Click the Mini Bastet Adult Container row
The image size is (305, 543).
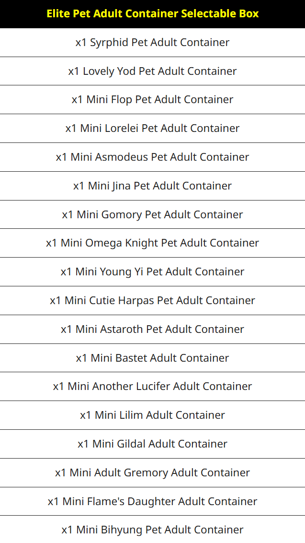pos(152,358)
